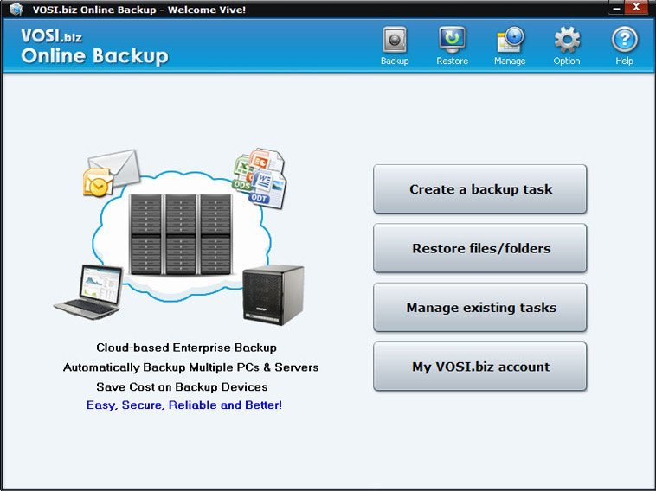Click the email envelope graphic
The height and width of the screenshot is (491, 656).
112,173
